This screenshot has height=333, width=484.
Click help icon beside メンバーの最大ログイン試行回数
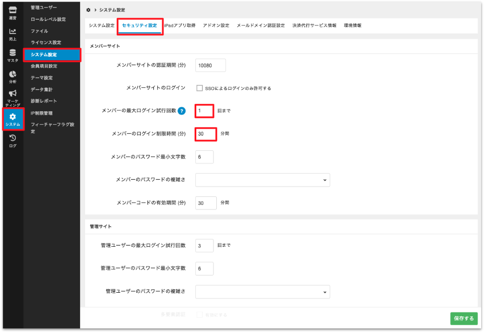(182, 111)
